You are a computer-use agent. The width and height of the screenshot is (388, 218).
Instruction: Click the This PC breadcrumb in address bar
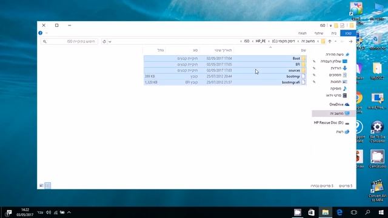pyautogui.click(x=308, y=41)
